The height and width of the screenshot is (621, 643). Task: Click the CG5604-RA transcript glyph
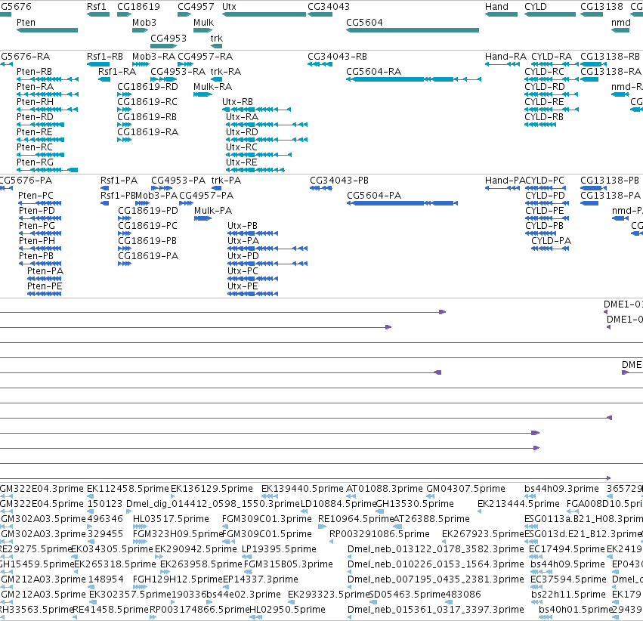tap(413, 79)
